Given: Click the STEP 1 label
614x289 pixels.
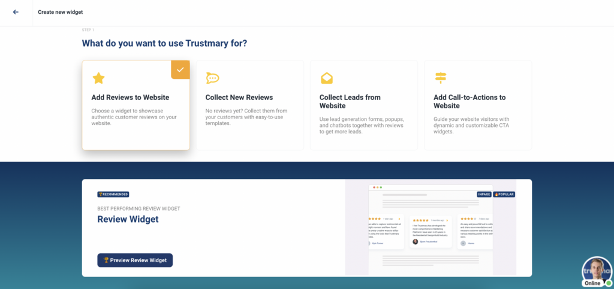Looking at the screenshot, I should pos(88,30).
